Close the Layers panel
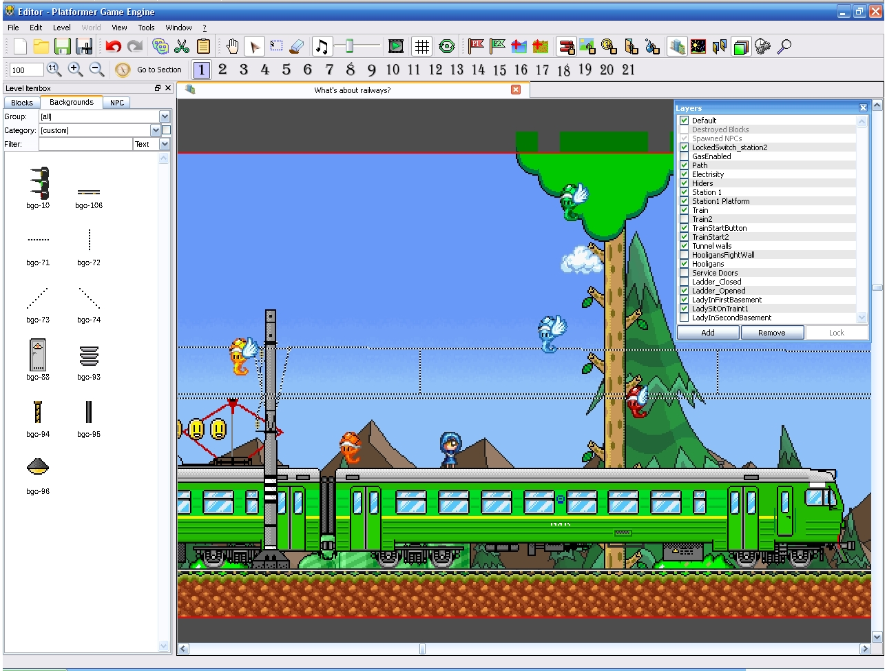 863,108
